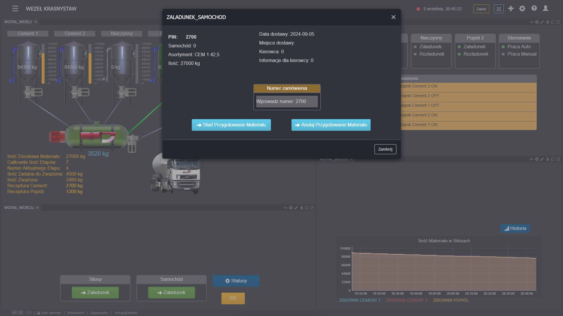Select the WOJTAL_WEZEL2 tab
Image resolution: width=563 pixels, height=316 pixels.
tap(18, 22)
